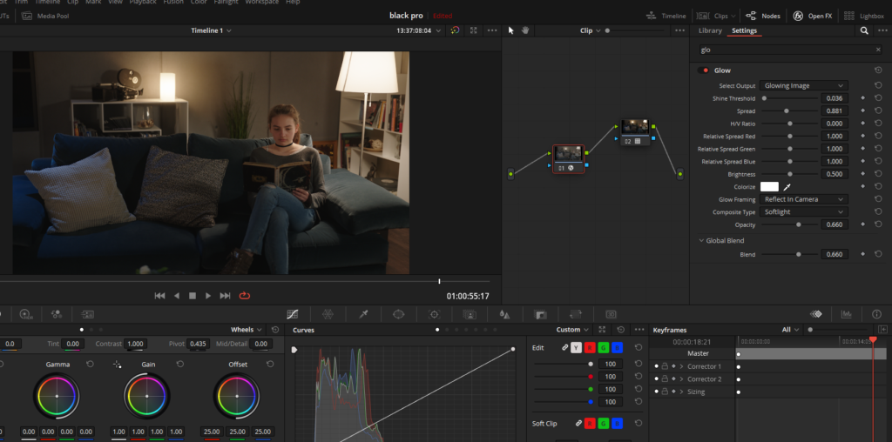Viewport: 892px width, 442px height.
Task: Open the Timeline 1 viewer dropdown
Action: point(211,30)
